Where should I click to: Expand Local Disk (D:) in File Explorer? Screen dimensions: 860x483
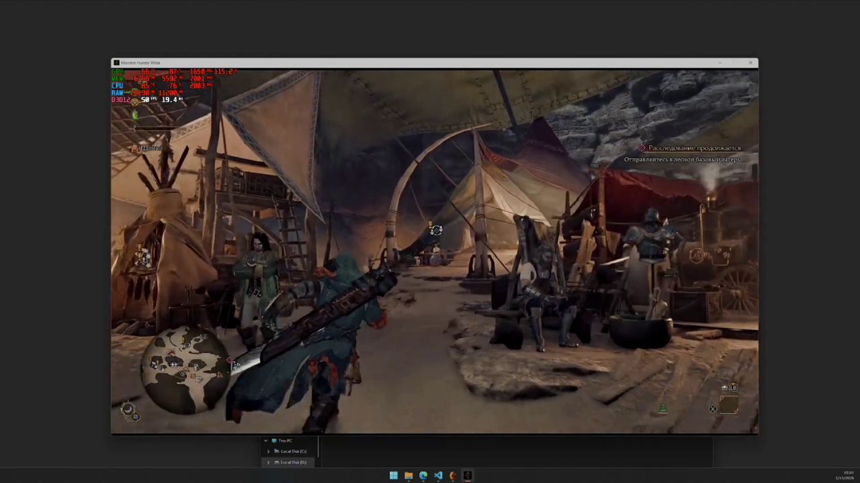click(x=269, y=462)
